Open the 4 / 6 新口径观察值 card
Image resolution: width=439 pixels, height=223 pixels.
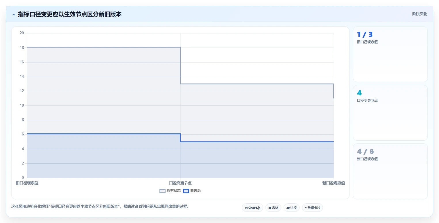[390, 171]
